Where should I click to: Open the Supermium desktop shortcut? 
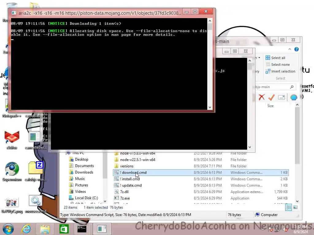(12, 171)
